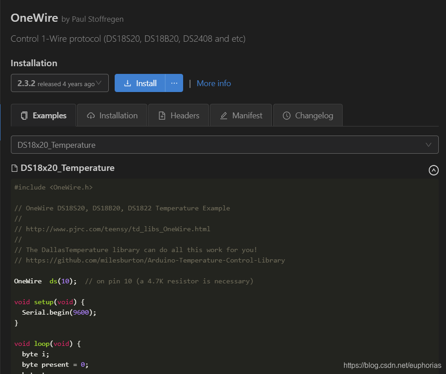Click the byte i; code line
This screenshot has height=374, width=446.
click(35, 354)
